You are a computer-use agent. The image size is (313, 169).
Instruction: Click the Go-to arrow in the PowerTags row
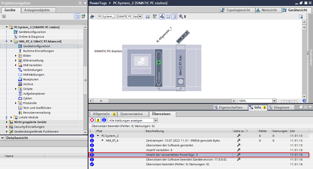(x=238, y=155)
